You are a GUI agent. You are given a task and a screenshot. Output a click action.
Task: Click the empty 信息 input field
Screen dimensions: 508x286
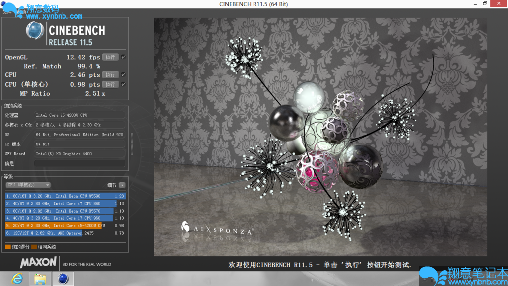[79, 163]
